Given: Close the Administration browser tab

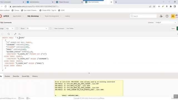Looking at the screenshot, I should coord(53,2).
